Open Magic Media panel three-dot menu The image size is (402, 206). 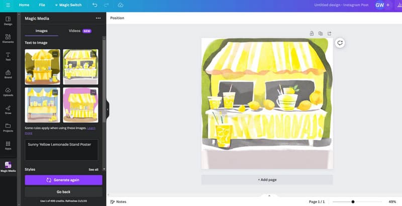[x=98, y=18]
